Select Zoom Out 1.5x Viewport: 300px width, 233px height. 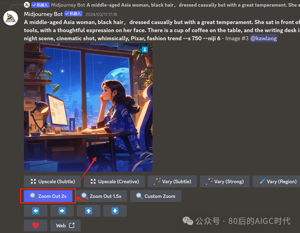tap(101, 196)
